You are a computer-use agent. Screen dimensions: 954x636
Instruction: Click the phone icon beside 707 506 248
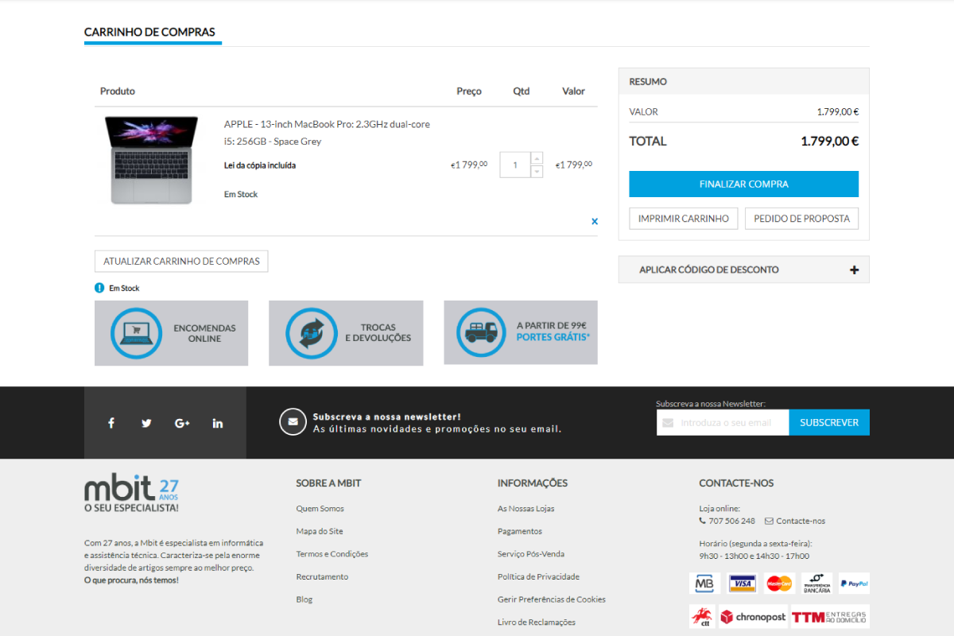pos(702,521)
